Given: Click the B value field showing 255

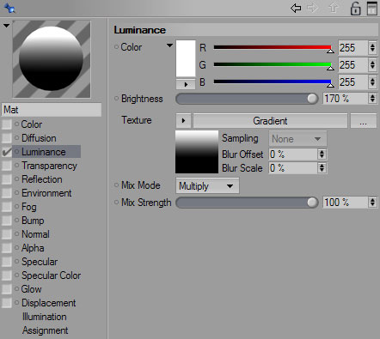Looking at the screenshot, I should pos(352,82).
